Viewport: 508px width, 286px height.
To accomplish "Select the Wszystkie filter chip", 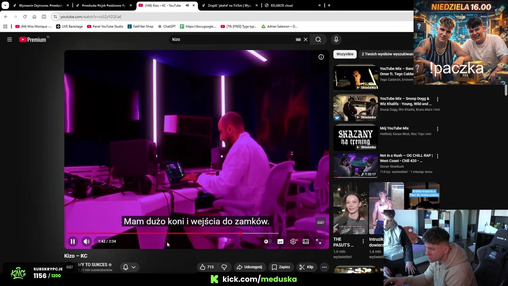I will pyautogui.click(x=345, y=54).
